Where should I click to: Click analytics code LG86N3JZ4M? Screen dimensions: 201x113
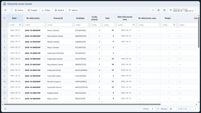point(80,42)
